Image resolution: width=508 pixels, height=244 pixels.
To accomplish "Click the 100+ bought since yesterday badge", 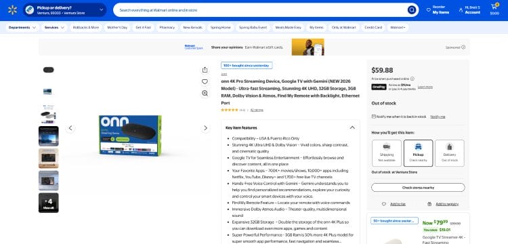I will pos(247,66).
